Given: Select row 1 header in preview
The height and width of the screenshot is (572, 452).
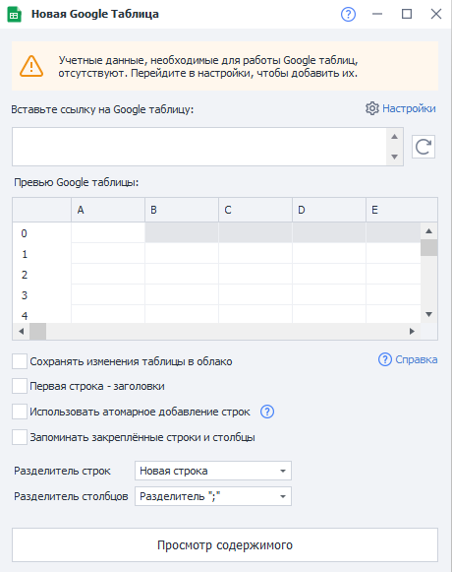Looking at the screenshot, I should [42, 254].
